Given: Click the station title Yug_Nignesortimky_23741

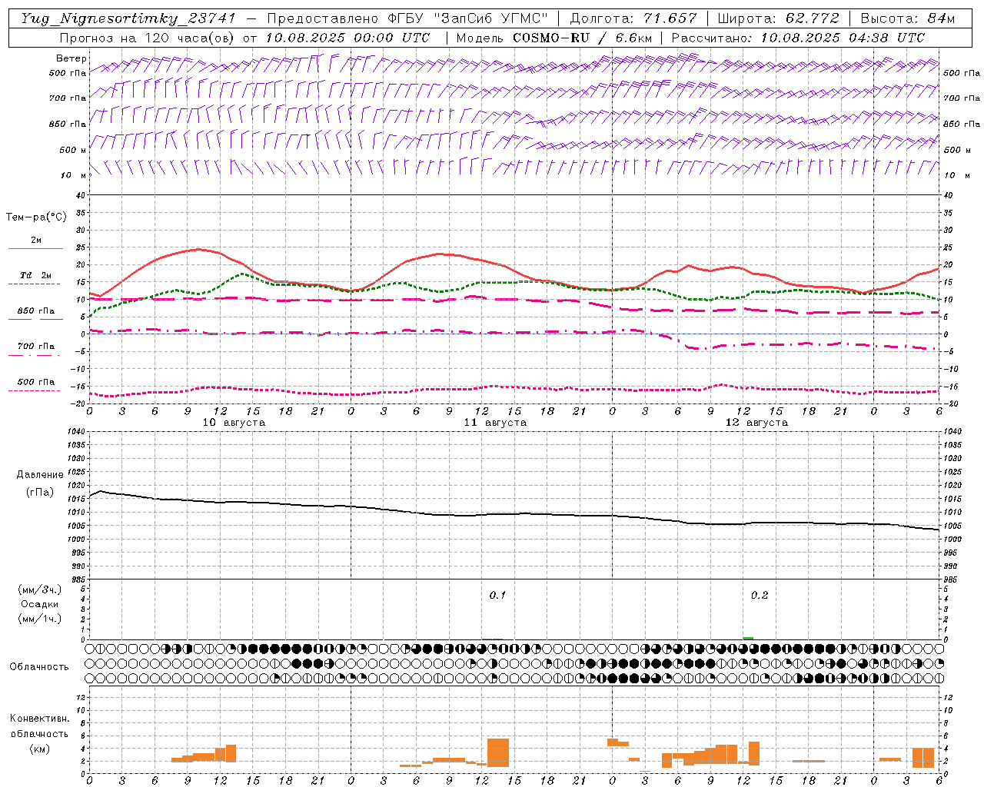Looking at the screenshot, I should [x=128, y=18].
